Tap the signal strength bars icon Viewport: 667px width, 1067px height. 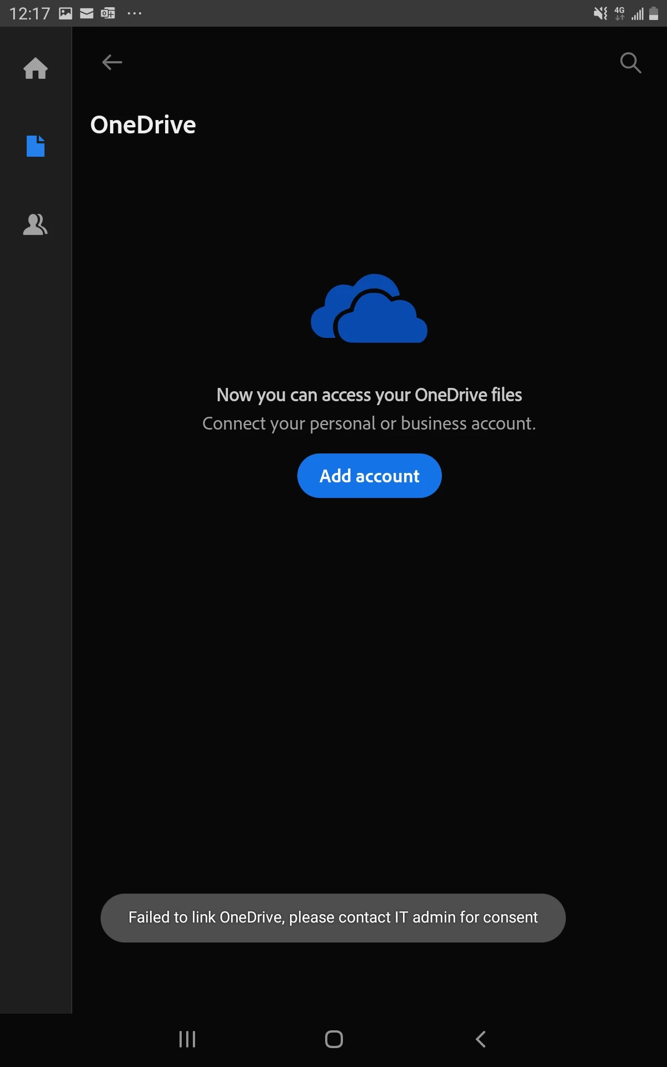click(x=638, y=14)
